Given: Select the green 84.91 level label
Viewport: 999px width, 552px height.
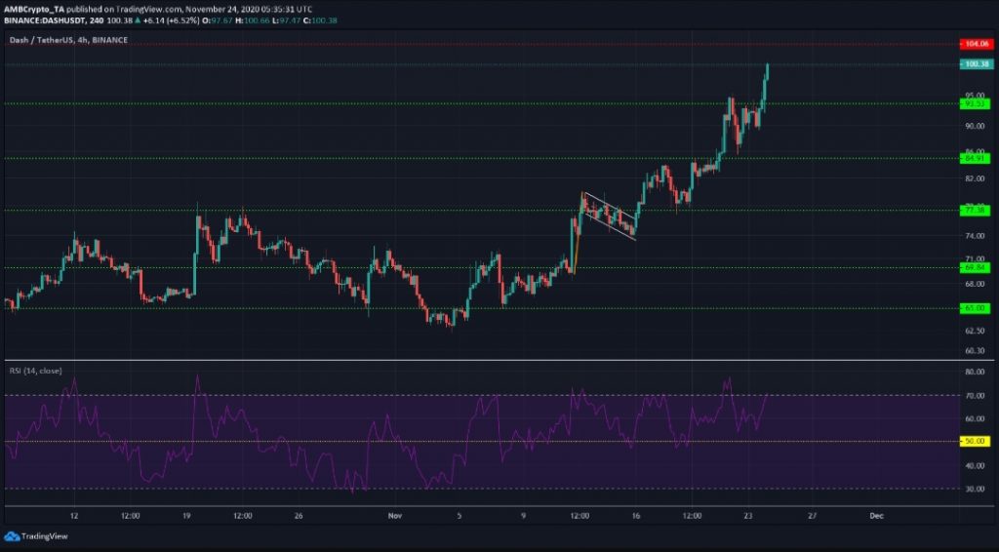Looking at the screenshot, I should [x=976, y=159].
